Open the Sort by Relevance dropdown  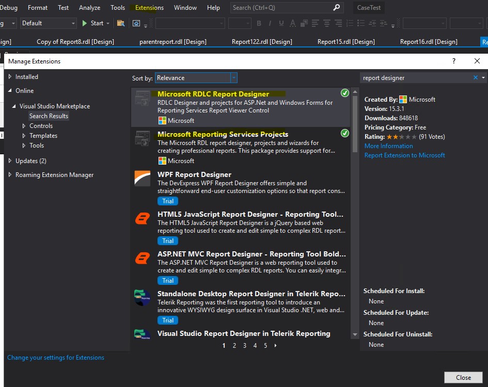point(233,78)
